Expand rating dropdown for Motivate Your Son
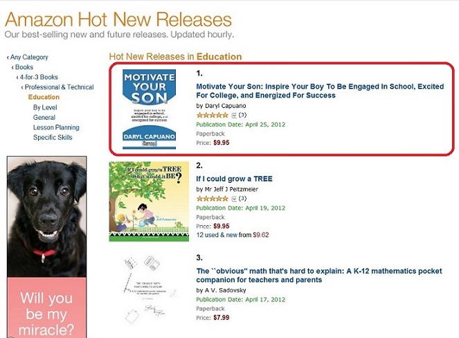Screen dimensions: 459x338 click(x=233, y=115)
